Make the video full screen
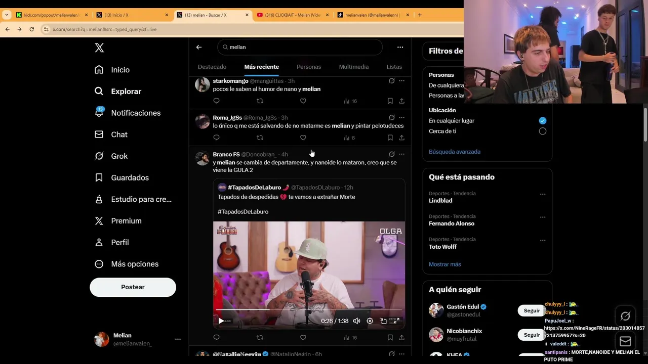 (396, 321)
